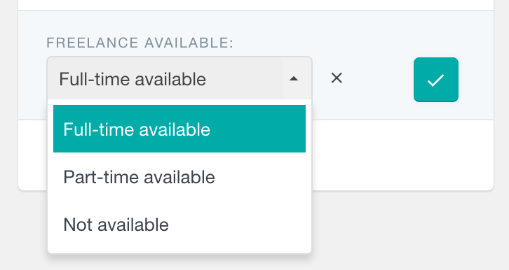Click the white checkmark inside teal square
This screenshot has width=509, height=270.
point(435,80)
